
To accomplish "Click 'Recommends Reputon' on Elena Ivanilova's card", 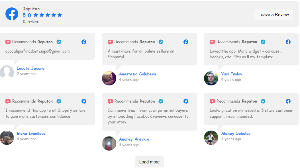I will coord(32,101).
